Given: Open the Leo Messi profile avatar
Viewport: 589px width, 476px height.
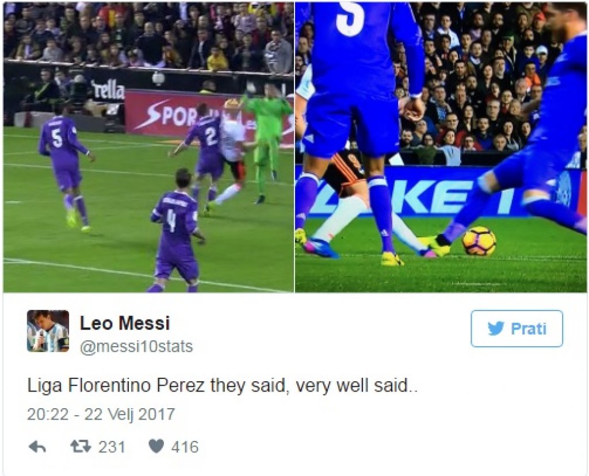Looking at the screenshot, I should [x=48, y=331].
